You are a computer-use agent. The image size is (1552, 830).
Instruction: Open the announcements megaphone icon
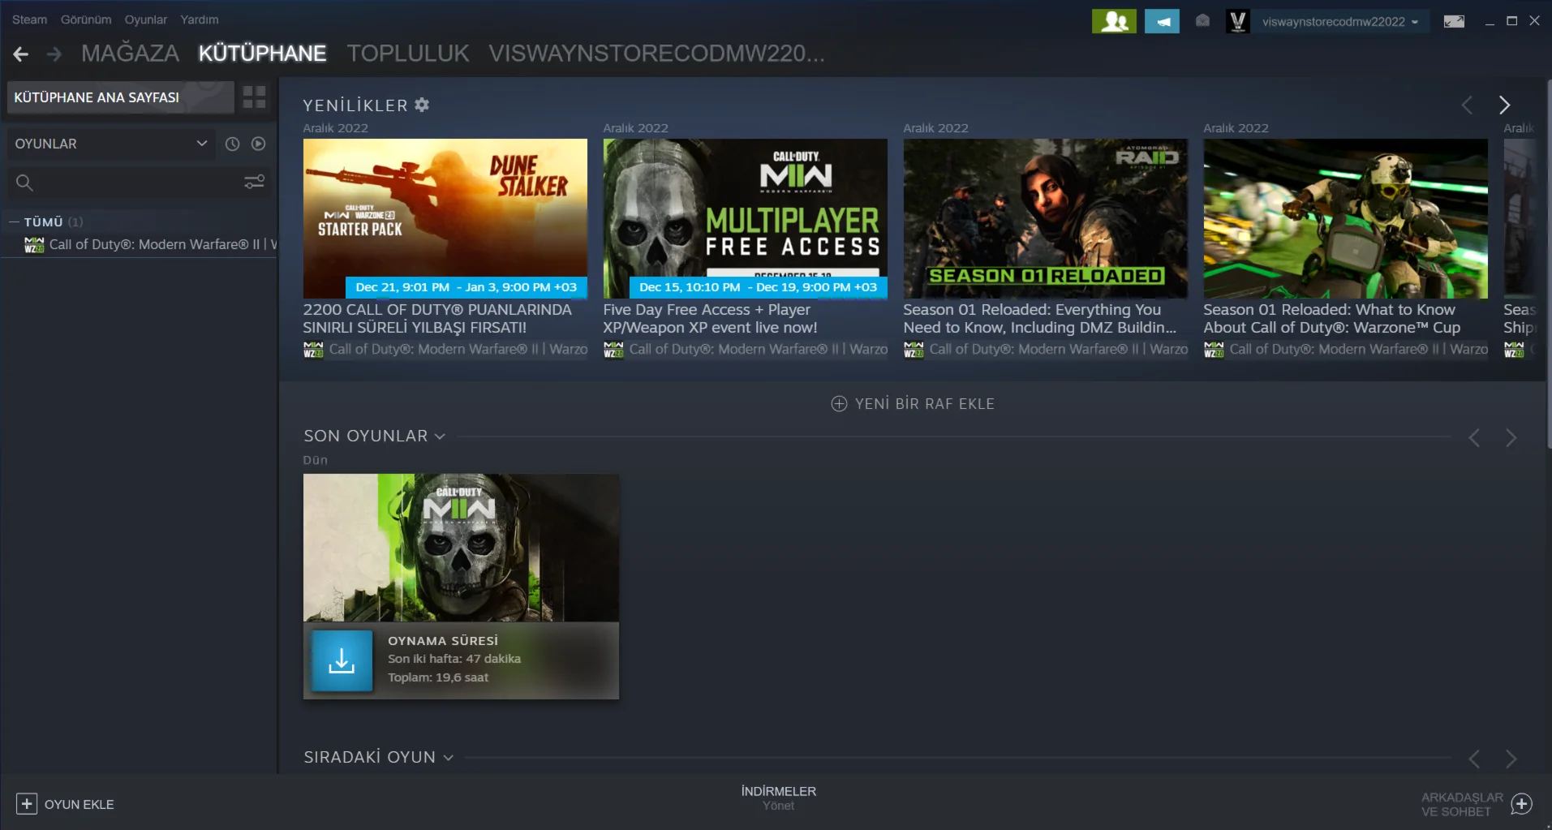click(1162, 21)
